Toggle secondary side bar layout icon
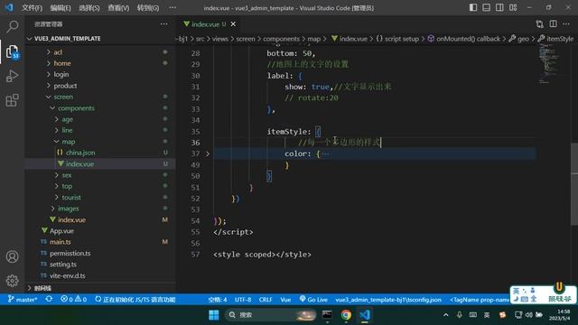Screen dimensions: 578x325 [499, 7]
